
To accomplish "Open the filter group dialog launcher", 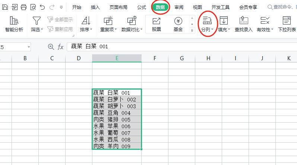I will click(x=73, y=36).
